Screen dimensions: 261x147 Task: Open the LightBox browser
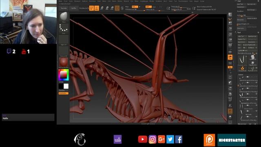pos(73,8)
